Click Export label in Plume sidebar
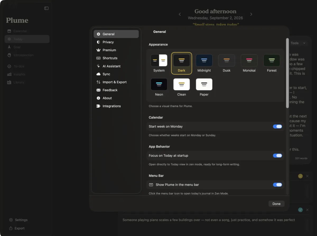 tap(20, 228)
